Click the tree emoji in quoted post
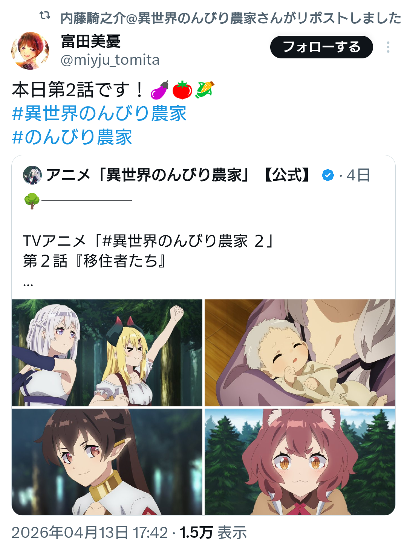This screenshot has width=407, height=557. click(x=32, y=201)
